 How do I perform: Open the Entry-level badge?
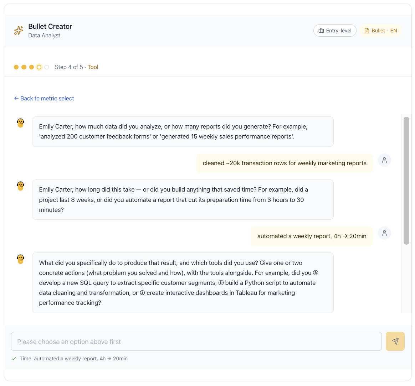point(335,31)
